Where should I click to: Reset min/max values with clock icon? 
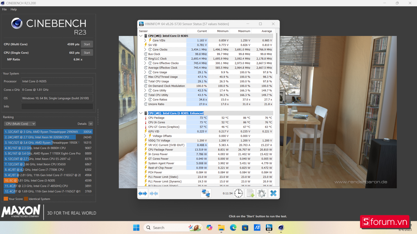(x=238, y=193)
